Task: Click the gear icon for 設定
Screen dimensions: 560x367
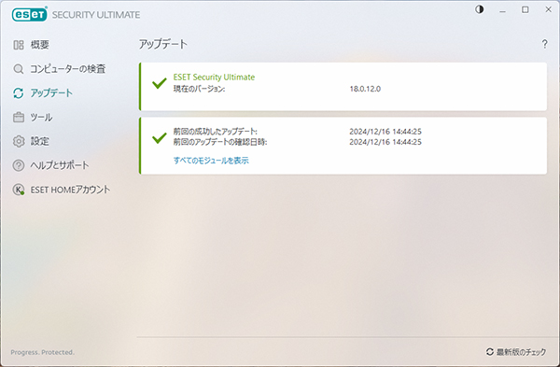Action: click(19, 142)
